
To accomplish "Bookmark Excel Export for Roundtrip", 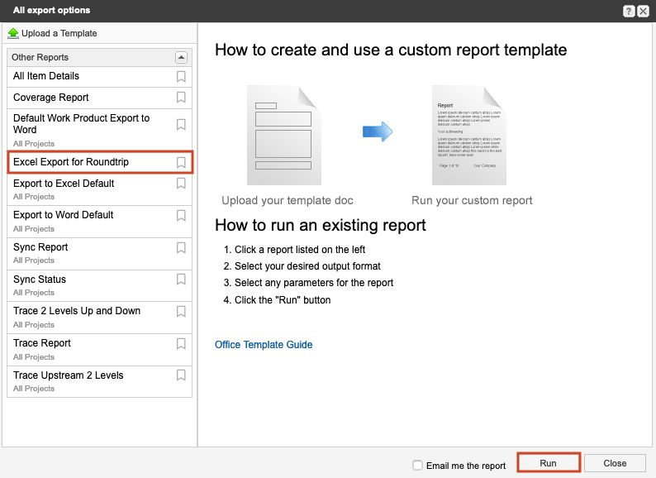I will click(181, 162).
